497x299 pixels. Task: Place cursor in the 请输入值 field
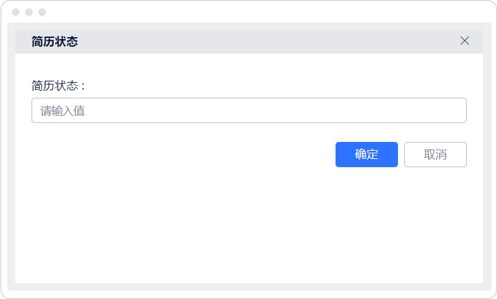coord(248,110)
